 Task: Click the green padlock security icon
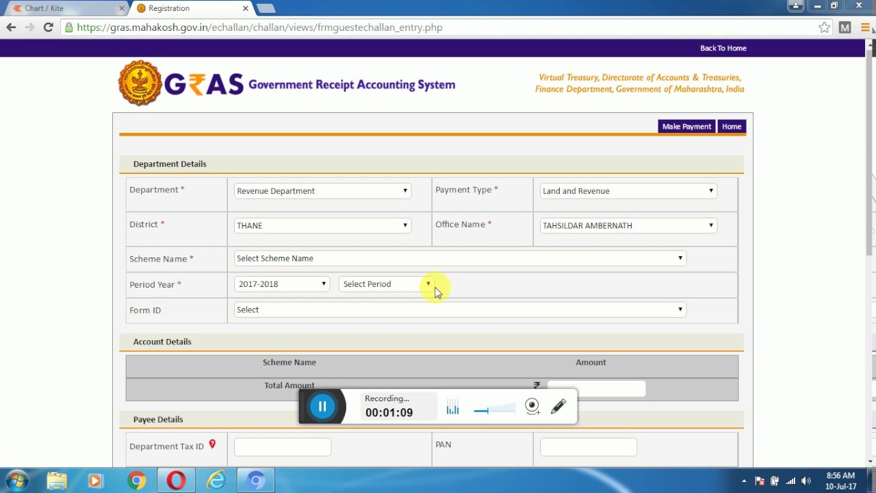pos(68,27)
